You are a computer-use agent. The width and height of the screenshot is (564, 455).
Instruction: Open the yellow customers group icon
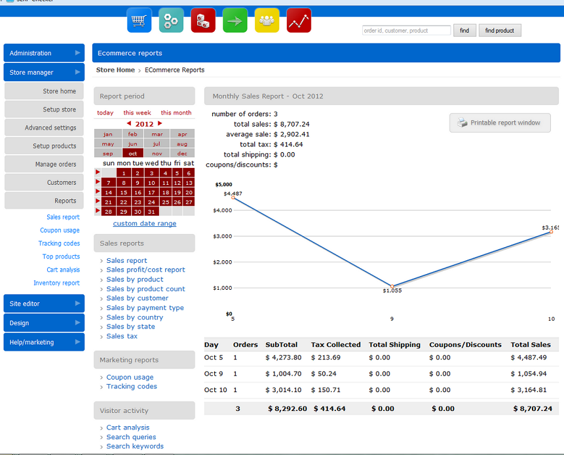[x=267, y=20]
